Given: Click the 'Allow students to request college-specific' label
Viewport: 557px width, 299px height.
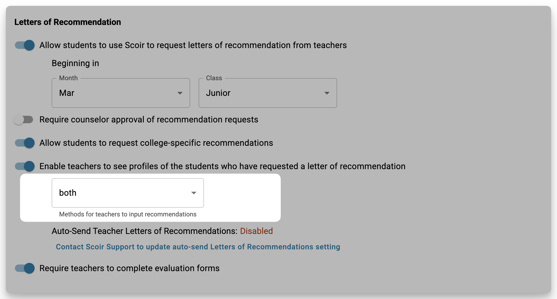Looking at the screenshot, I should point(156,143).
